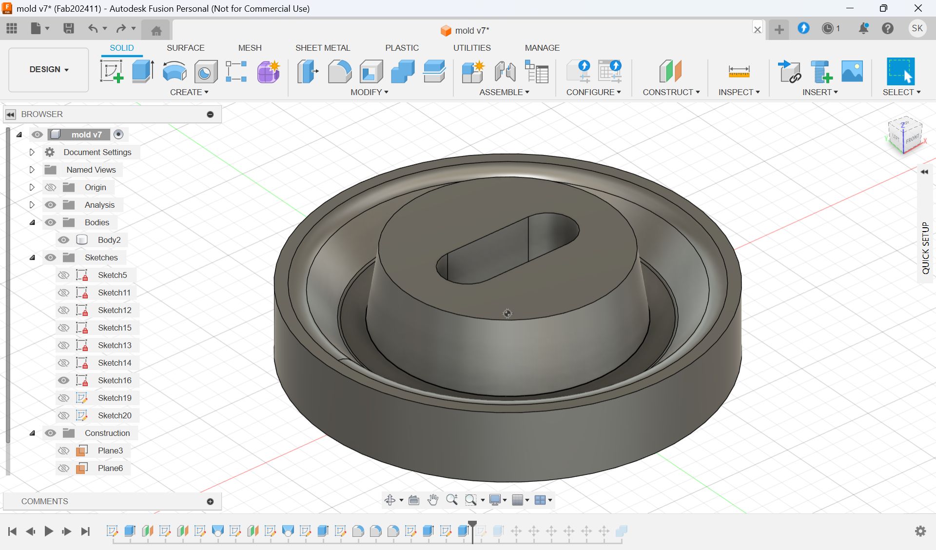Open the QUICK SETUP side panel
This screenshot has width=936, height=550.
pyautogui.click(x=925, y=248)
